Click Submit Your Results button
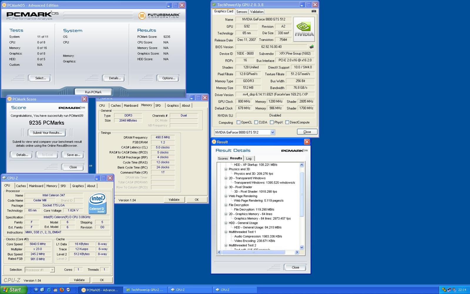The image size is (470, 294). 47,133
